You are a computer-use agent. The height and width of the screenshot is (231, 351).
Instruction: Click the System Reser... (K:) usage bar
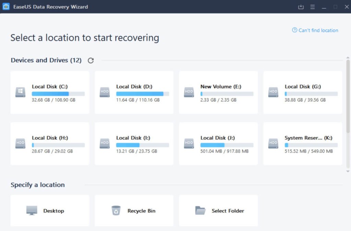(311, 145)
